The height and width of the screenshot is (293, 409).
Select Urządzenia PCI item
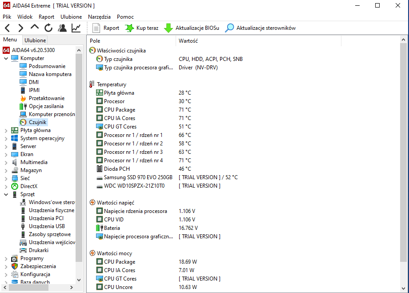click(46, 218)
